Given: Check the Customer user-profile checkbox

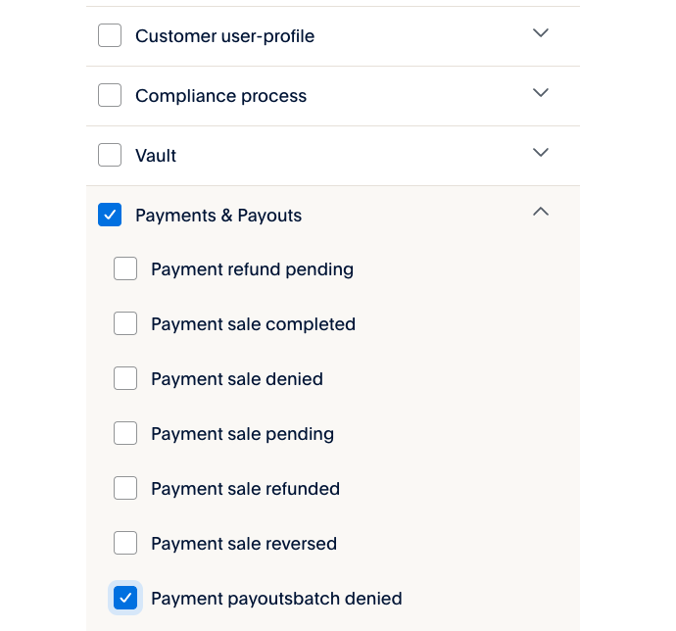Looking at the screenshot, I should 110,36.
